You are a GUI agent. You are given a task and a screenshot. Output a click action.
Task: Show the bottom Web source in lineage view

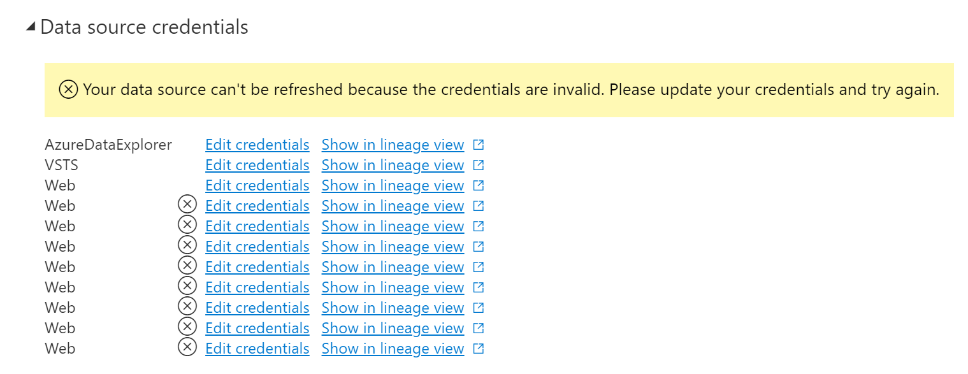392,349
